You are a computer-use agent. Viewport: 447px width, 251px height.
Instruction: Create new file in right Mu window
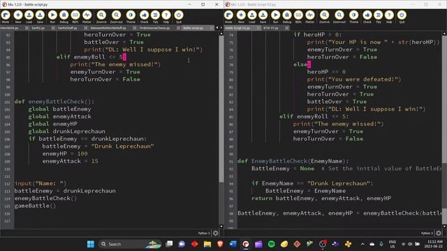pos(241,17)
